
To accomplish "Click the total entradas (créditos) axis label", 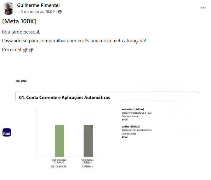I will (59, 161).
